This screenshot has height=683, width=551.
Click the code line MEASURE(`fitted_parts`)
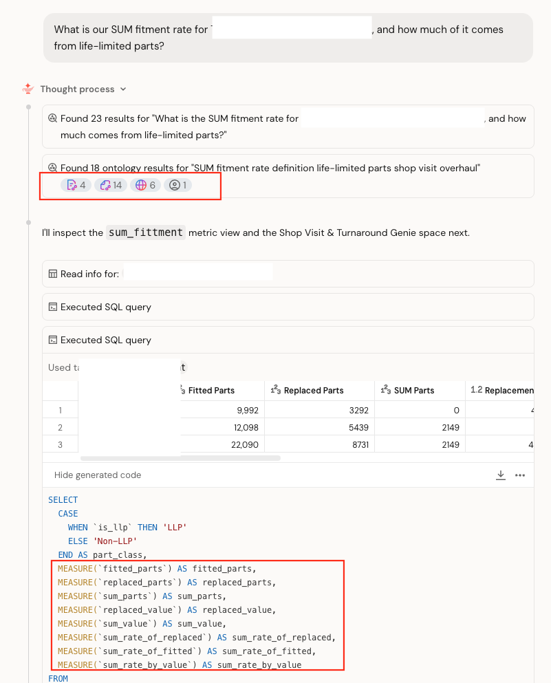coord(157,568)
